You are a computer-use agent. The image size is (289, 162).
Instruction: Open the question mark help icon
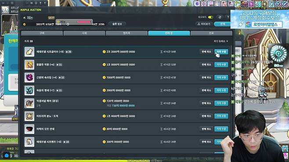point(228,17)
